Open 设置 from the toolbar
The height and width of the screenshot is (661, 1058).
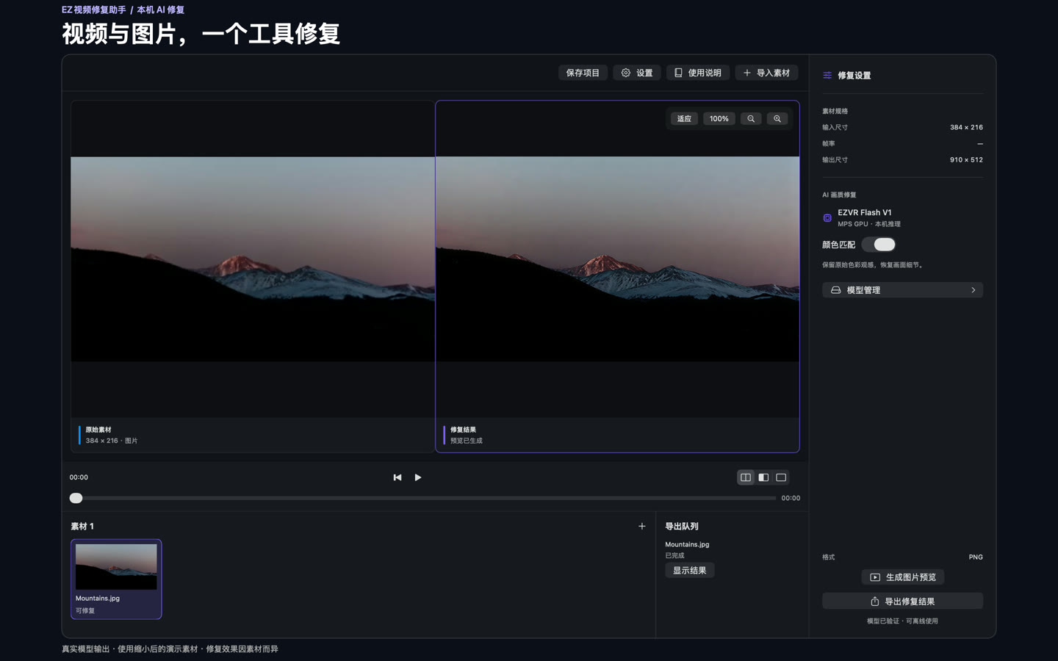pyautogui.click(x=637, y=73)
